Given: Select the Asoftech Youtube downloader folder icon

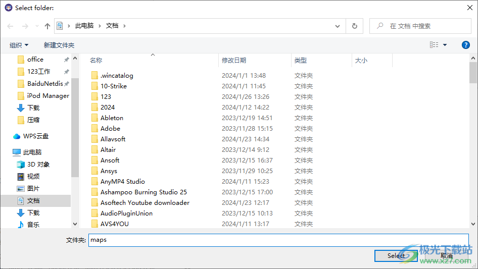Looking at the screenshot, I should point(95,203).
